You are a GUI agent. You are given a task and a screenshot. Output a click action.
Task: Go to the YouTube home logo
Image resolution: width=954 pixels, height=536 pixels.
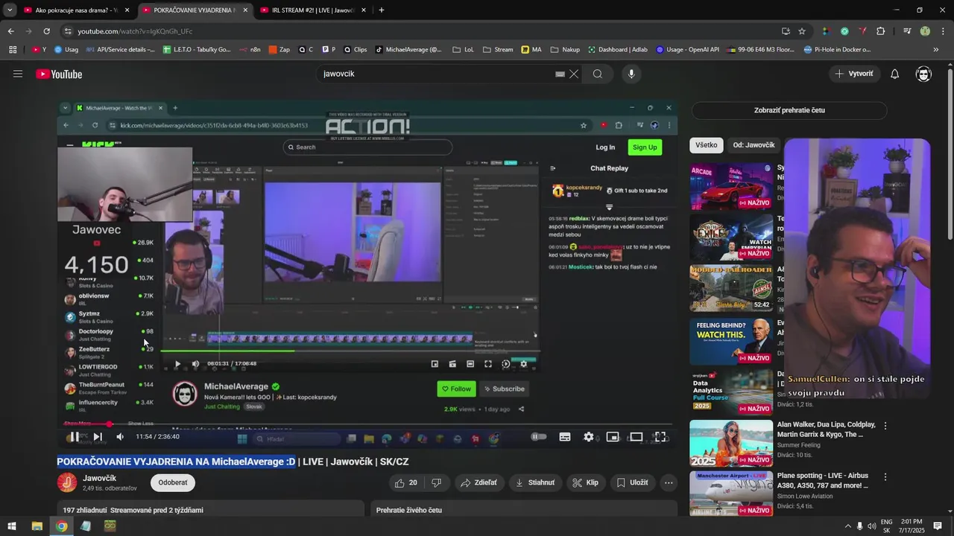(59, 74)
